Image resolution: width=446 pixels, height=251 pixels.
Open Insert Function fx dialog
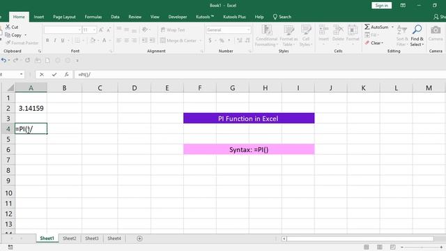coord(66,75)
